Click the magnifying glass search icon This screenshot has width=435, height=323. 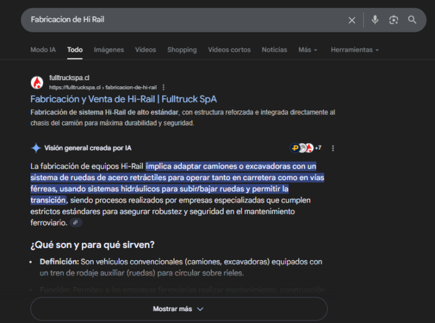(412, 20)
